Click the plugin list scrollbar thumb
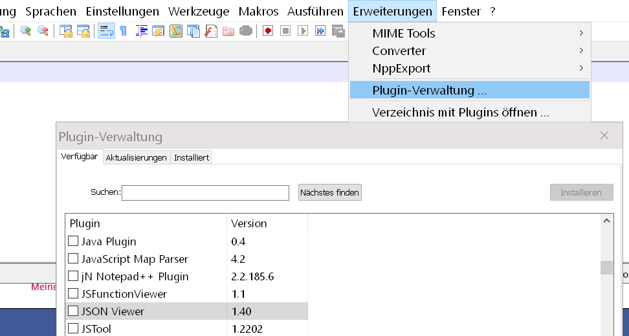 pyautogui.click(x=606, y=267)
